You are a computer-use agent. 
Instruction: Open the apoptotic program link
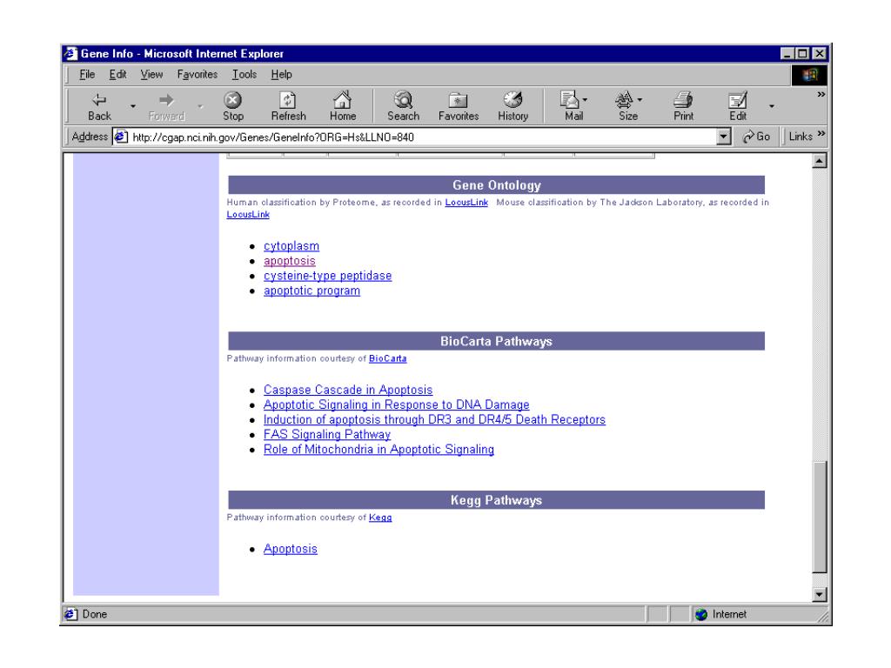tap(312, 291)
